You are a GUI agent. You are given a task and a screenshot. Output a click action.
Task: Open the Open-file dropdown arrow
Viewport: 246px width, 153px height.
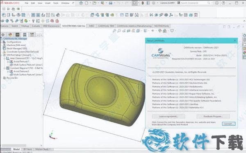[x=98, y=3]
